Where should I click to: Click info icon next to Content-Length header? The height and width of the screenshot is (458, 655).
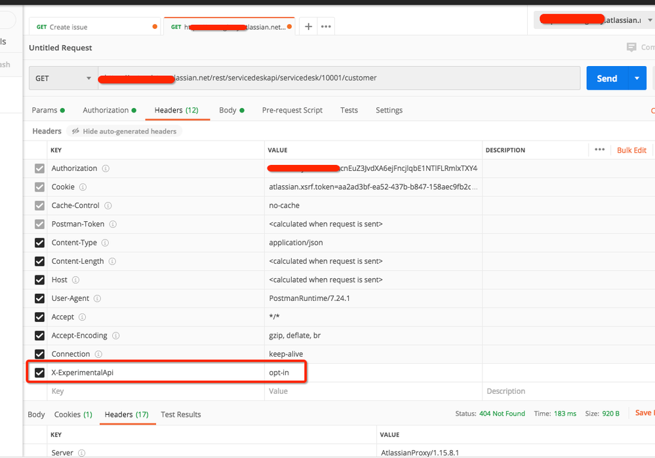[112, 261]
